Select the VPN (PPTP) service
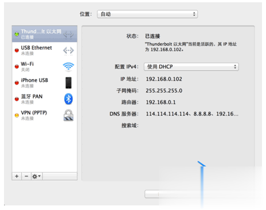This screenshot has height=210, width=266. [x=45, y=115]
